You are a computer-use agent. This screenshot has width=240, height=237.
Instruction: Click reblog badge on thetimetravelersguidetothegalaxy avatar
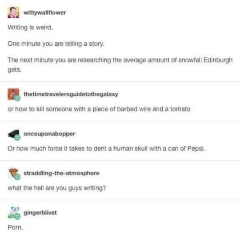click(x=17, y=98)
